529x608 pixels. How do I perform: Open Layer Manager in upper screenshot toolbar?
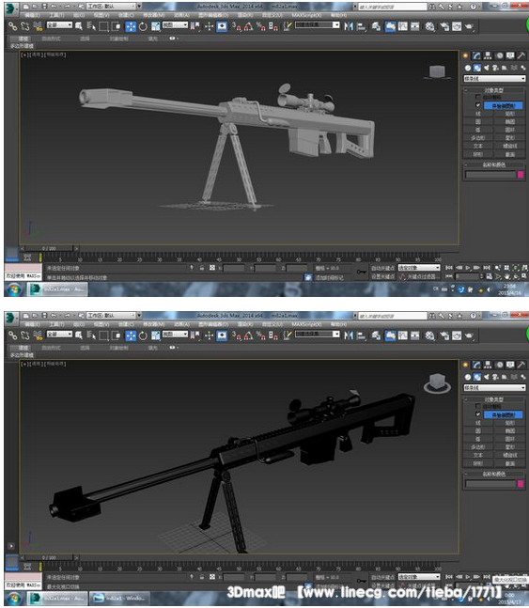(376, 26)
